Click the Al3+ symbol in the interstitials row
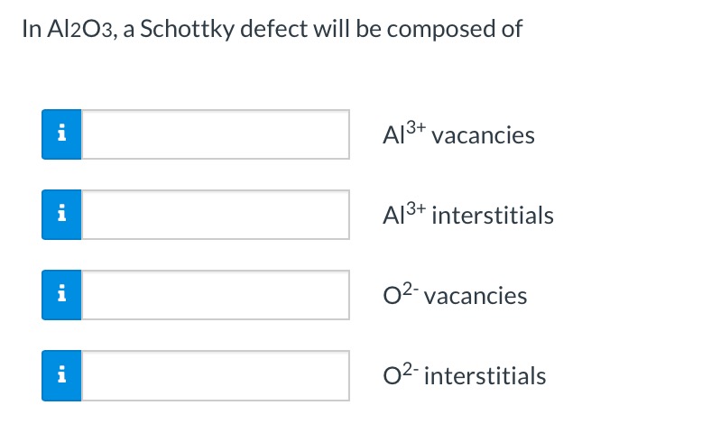 (404, 215)
